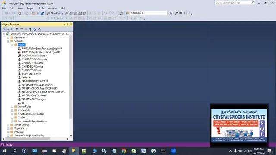Open Google Chrome from the taskbar
The image size is (276, 155).
click(x=124, y=151)
